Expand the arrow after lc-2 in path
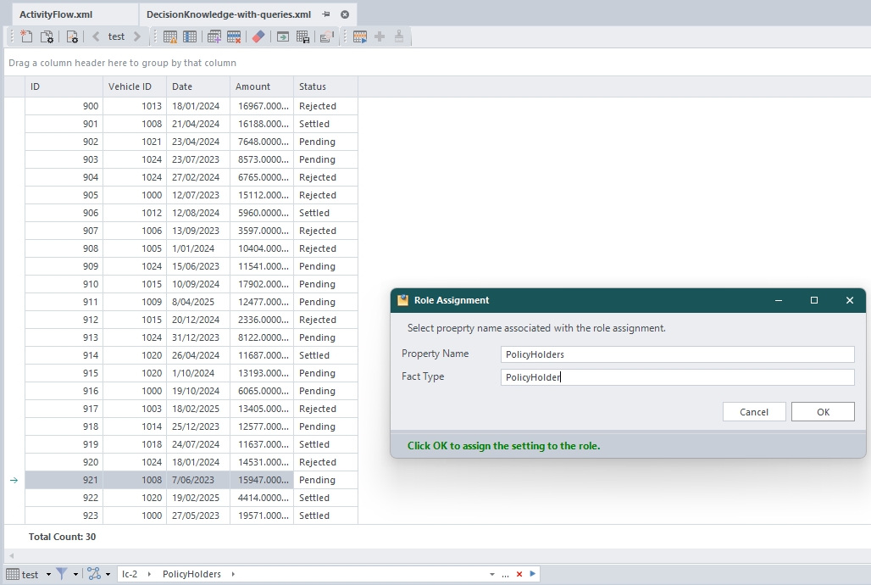871x585 pixels. tap(149, 574)
